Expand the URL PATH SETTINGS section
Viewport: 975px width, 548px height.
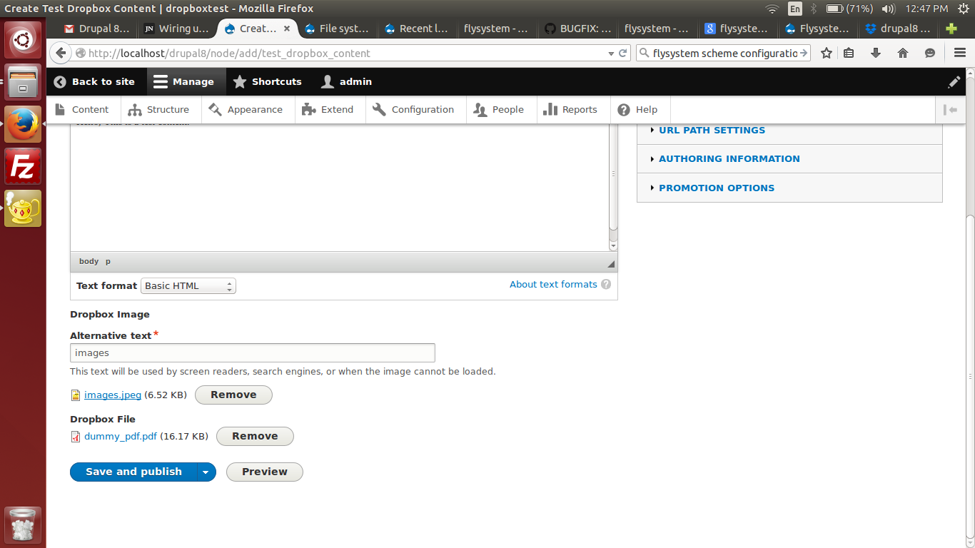(x=712, y=130)
